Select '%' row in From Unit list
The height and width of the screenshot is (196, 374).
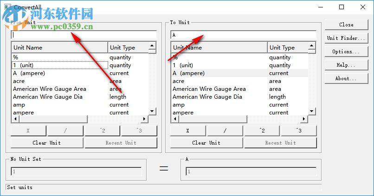coord(80,57)
